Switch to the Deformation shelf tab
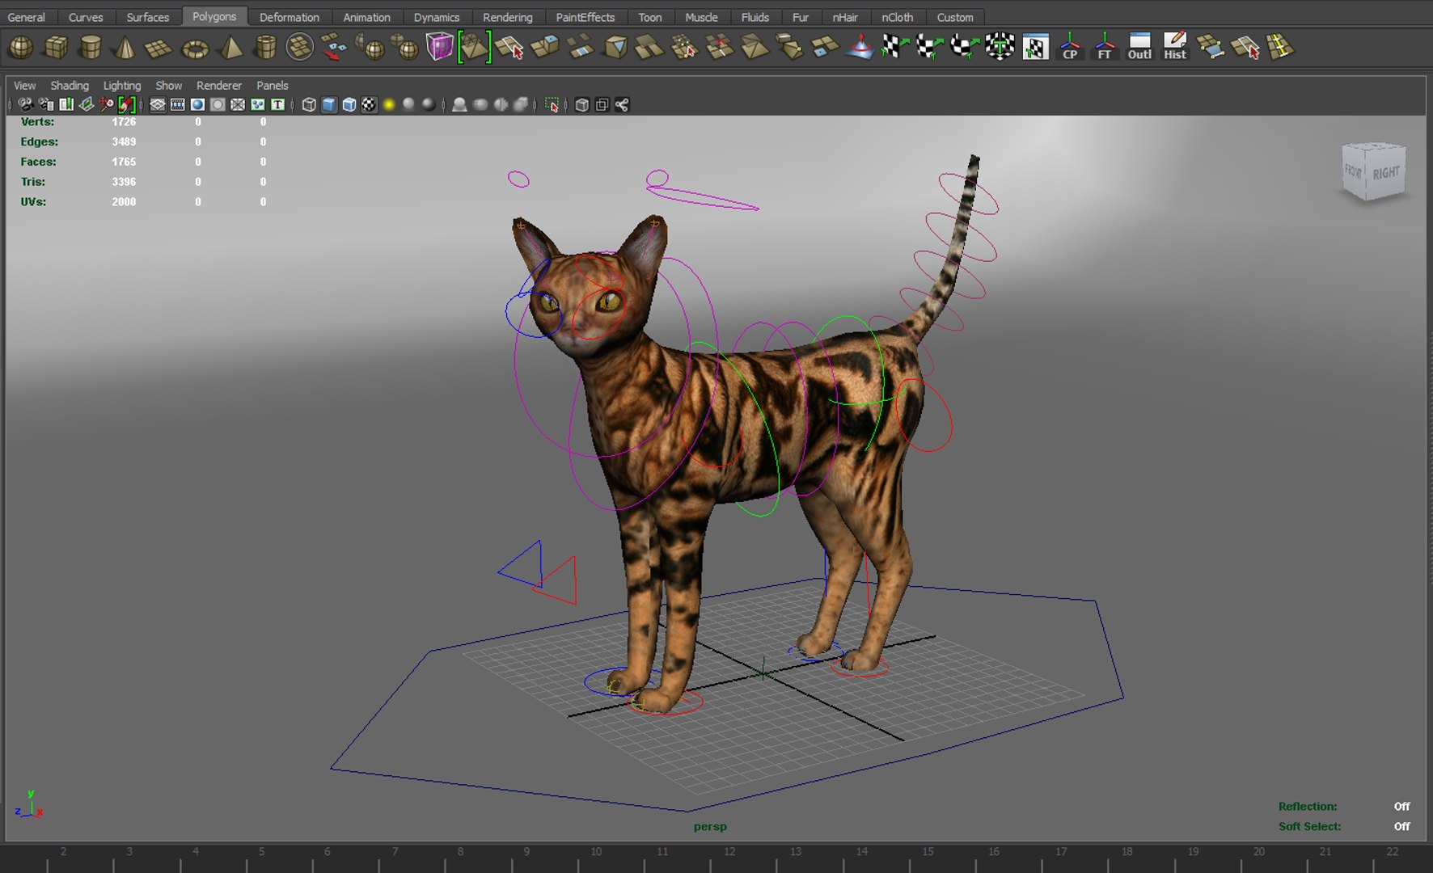Viewport: 1433px width, 873px height. (290, 17)
